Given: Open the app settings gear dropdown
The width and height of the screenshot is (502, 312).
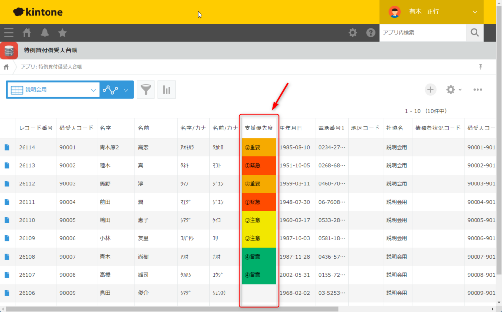Looking at the screenshot, I should [x=453, y=89].
